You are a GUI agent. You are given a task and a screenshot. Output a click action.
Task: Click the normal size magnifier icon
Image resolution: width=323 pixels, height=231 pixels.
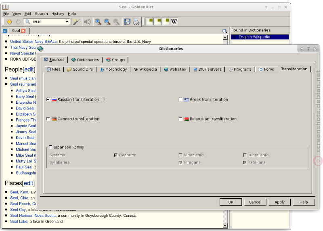click(x=116, y=22)
